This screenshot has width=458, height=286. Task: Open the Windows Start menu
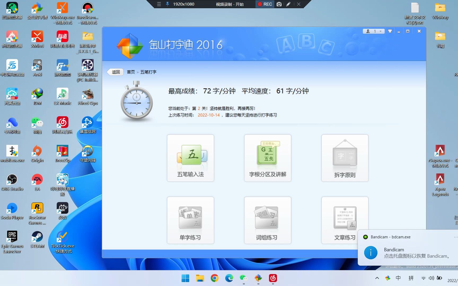(185, 278)
